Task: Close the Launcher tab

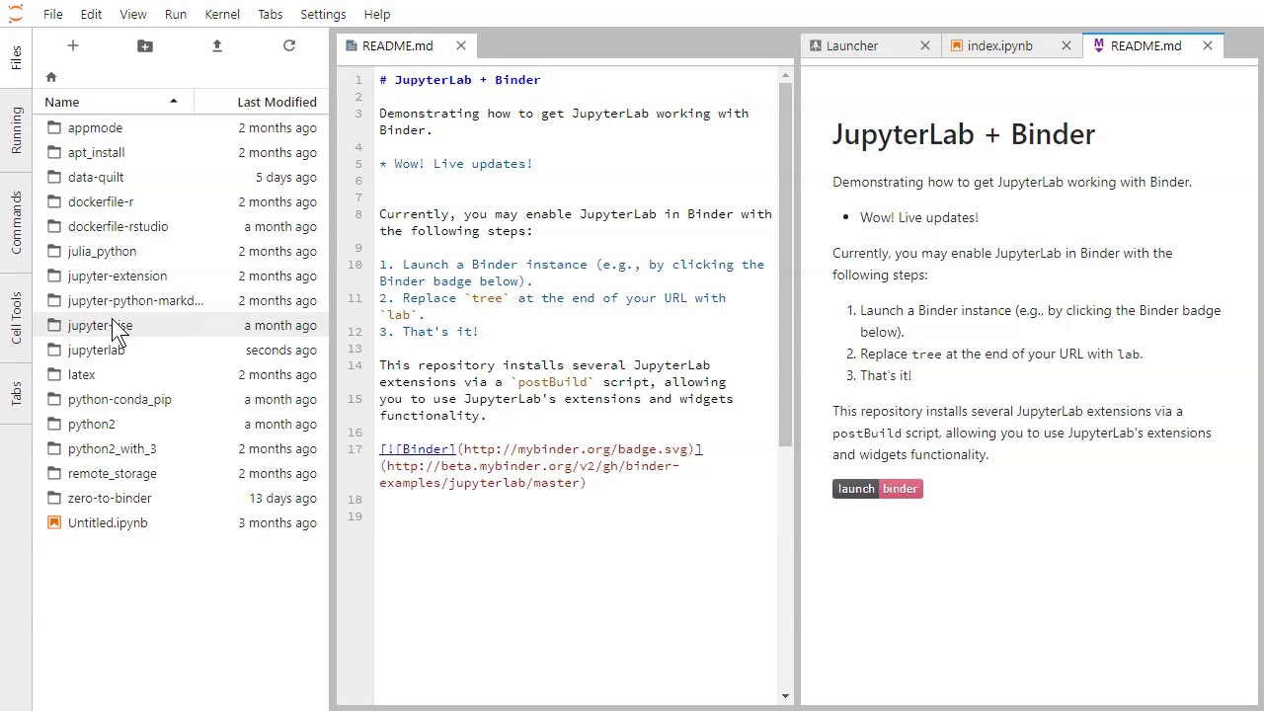Action: (924, 45)
